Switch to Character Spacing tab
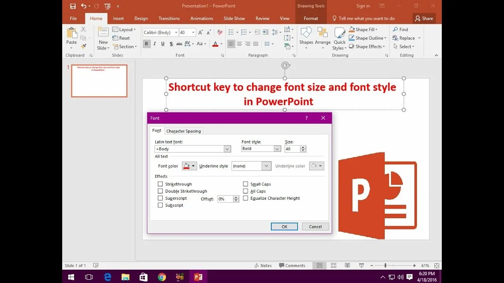The width and height of the screenshot is (504, 283). click(183, 131)
